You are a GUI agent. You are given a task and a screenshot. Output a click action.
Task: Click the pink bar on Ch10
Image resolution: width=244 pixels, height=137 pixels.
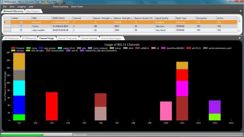point(166,111)
